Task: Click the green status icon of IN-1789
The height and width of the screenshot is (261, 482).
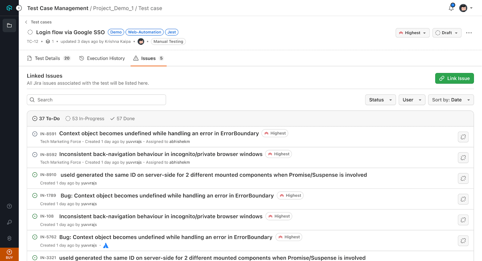Action: tap(35, 196)
